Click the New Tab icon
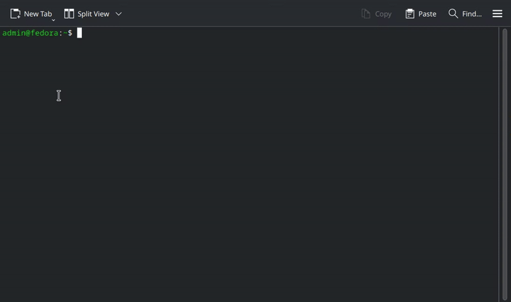The height and width of the screenshot is (302, 511). pyautogui.click(x=15, y=13)
